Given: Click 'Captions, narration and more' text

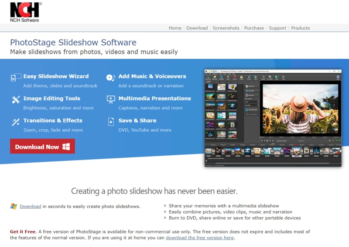Looking at the screenshot, I should pos(151,108).
